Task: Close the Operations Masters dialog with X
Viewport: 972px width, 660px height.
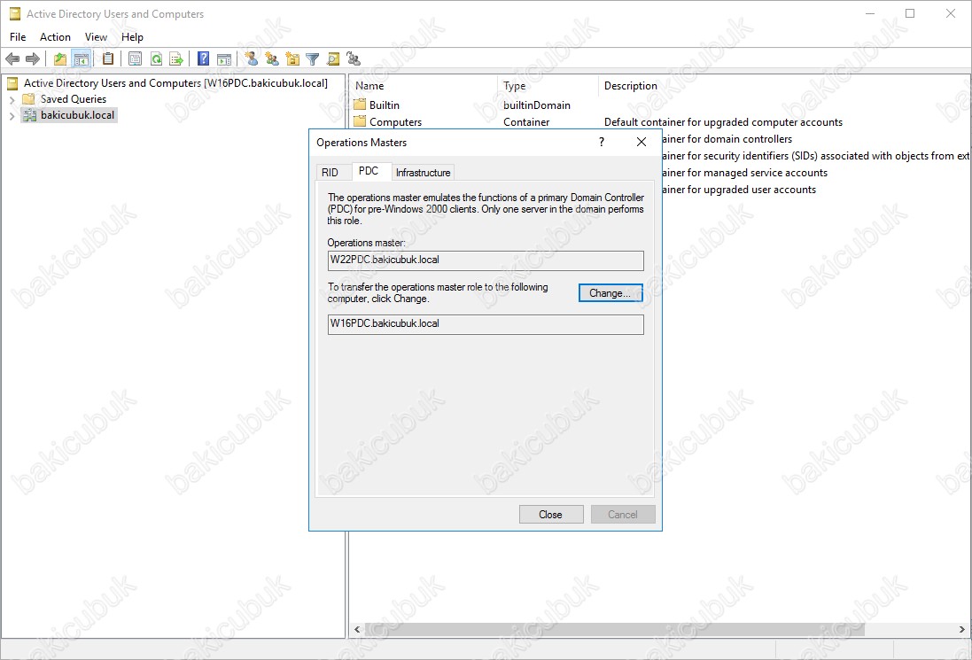Action: tap(642, 142)
